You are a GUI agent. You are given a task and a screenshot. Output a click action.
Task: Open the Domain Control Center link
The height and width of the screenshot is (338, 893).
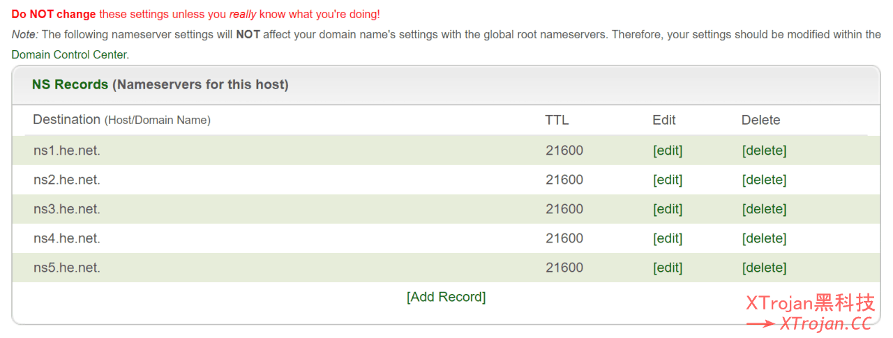69,54
